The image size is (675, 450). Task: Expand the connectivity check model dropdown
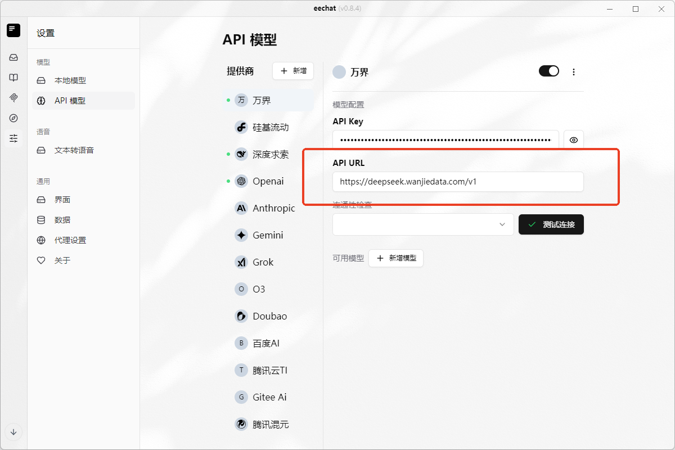tap(423, 224)
